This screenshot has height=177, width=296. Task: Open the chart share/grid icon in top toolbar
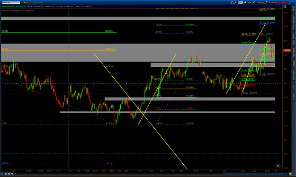[x=232, y=2]
